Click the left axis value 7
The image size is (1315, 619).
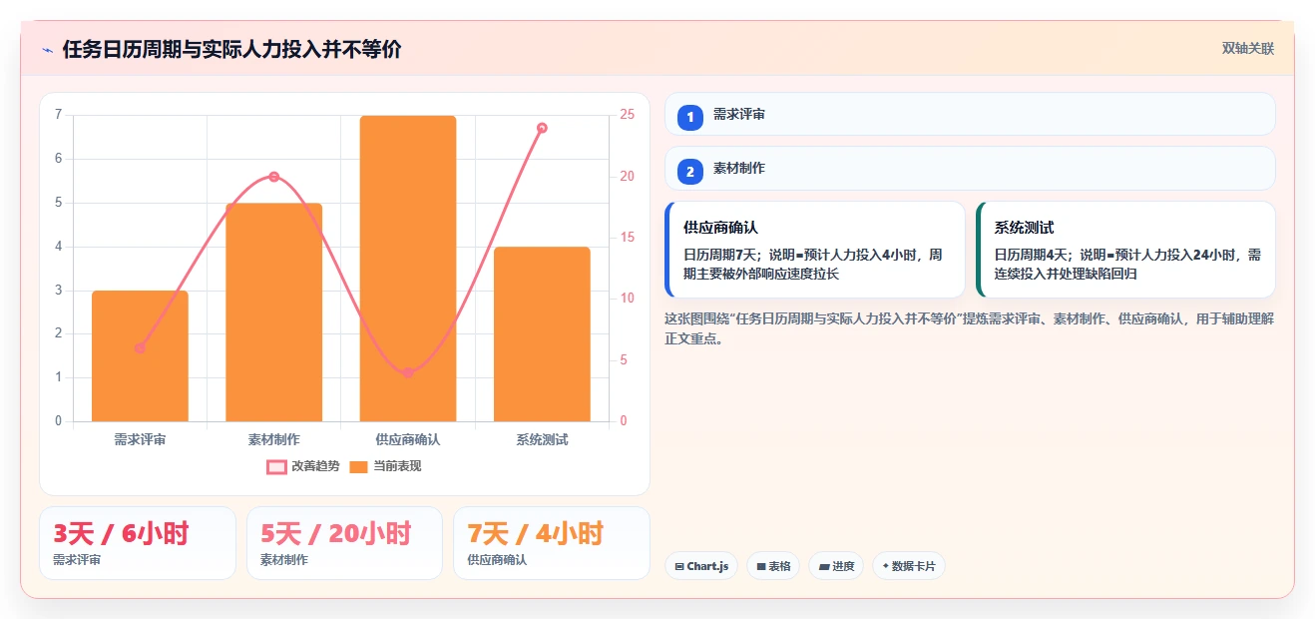(x=59, y=115)
